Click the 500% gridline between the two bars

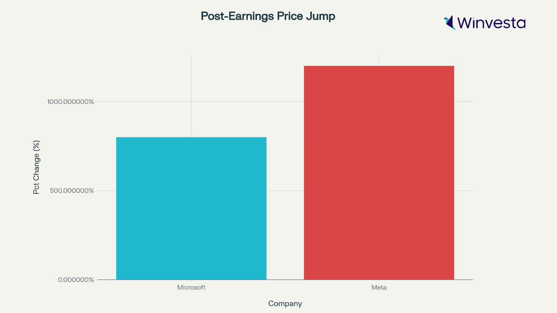[285, 191]
